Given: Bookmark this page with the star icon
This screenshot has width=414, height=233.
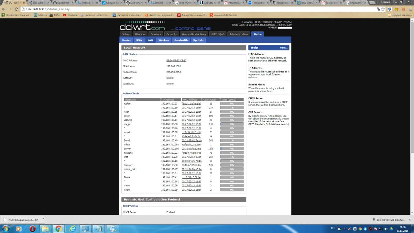Looking at the screenshot, I should [x=383, y=9].
